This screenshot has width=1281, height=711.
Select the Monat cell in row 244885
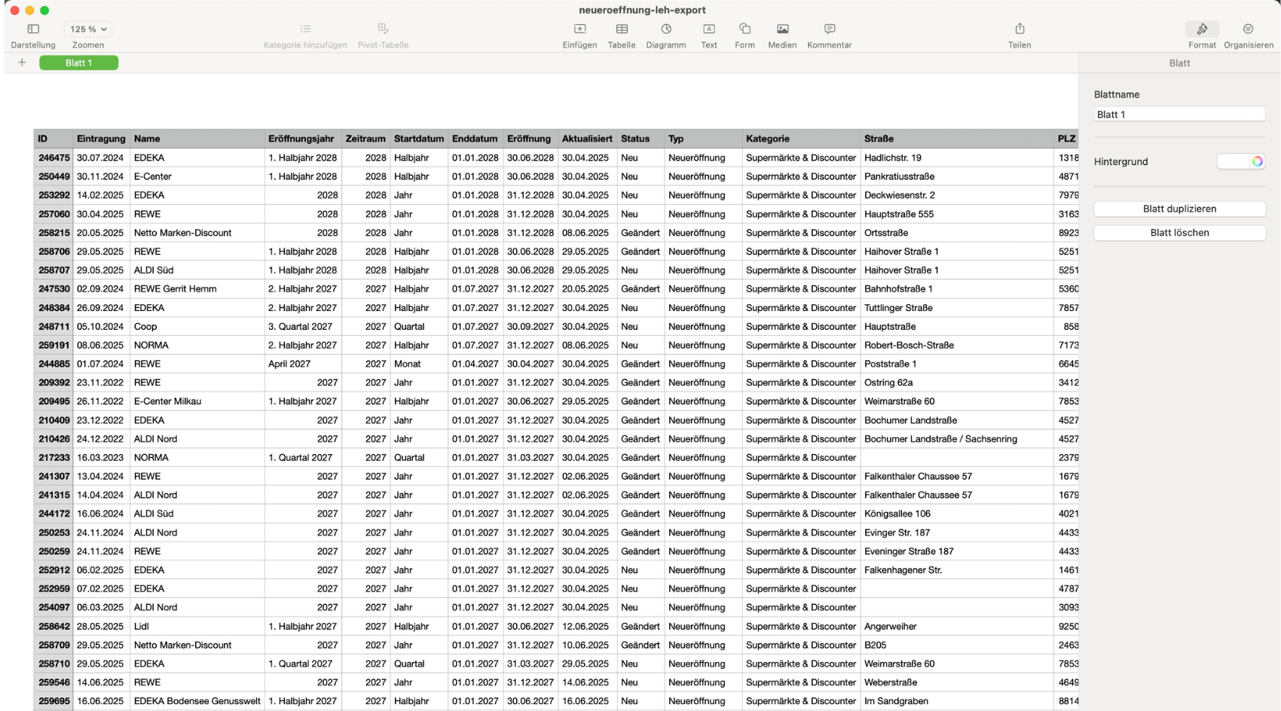coord(419,364)
